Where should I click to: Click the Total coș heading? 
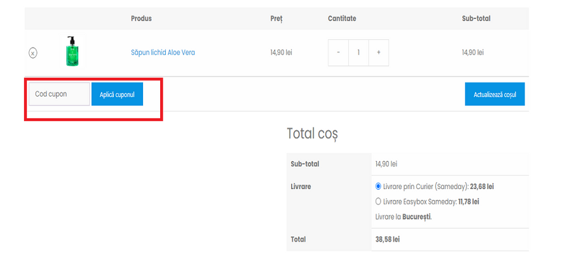click(312, 134)
